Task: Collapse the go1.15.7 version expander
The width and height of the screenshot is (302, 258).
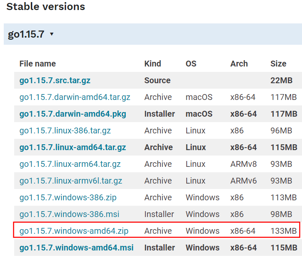Action: click(x=51, y=34)
